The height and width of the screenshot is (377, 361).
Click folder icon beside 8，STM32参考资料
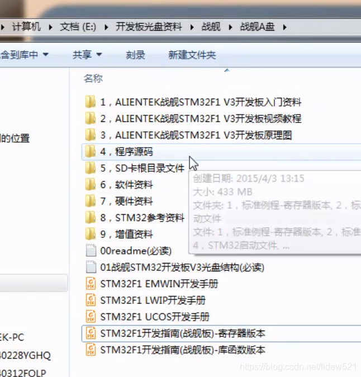pos(91,218)
